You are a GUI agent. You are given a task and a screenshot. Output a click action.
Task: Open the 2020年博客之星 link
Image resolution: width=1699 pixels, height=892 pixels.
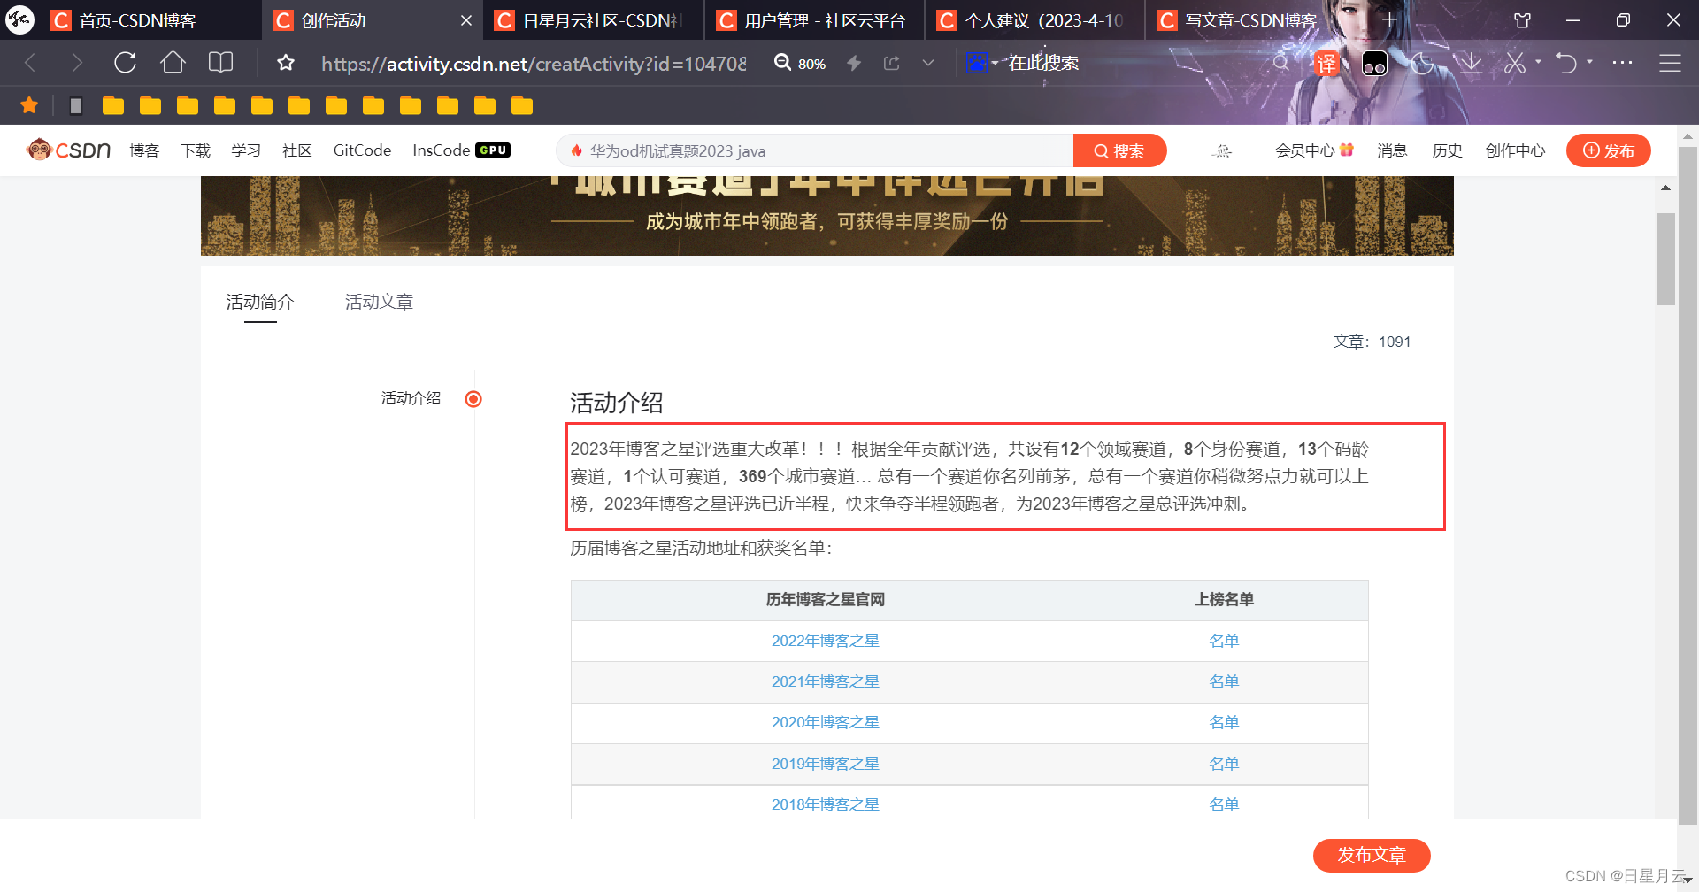[x=825, y=722]
